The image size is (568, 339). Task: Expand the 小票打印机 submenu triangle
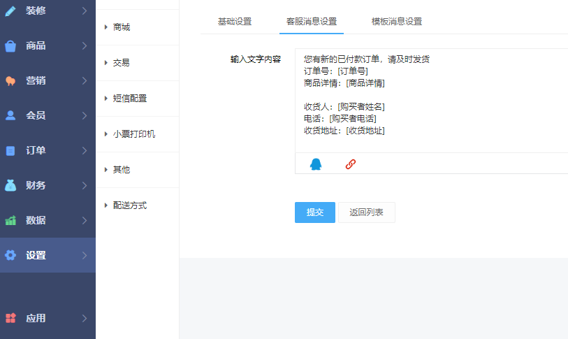105,134
